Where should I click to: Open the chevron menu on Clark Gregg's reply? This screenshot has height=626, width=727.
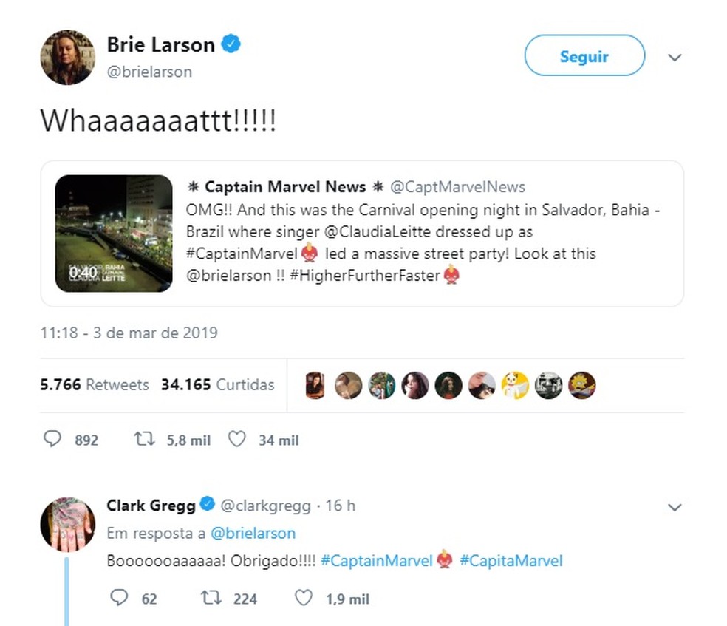click(x=675, y=507)
